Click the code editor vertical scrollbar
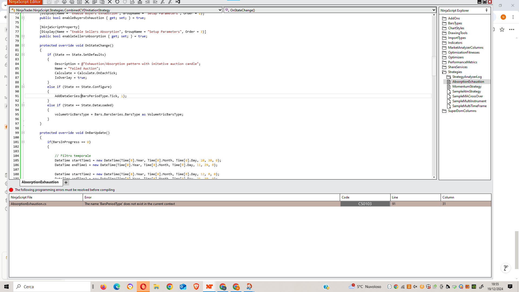The width and height of the screenshot is (519, 292). (x=434, y=66)
